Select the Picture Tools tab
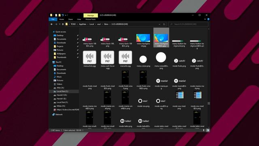The image size is (259, 146). click(91, 19)
